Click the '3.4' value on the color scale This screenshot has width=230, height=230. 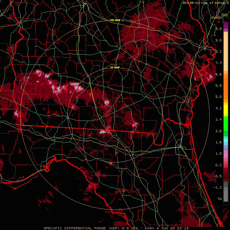click(x=218, y=120)
